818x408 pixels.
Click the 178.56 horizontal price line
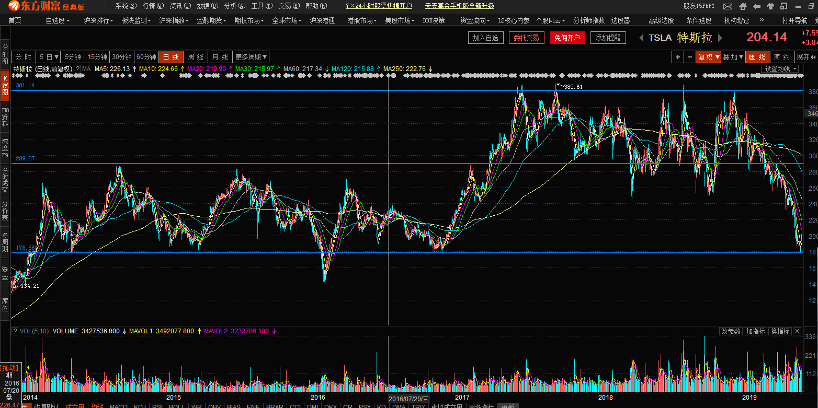[407, 252]
